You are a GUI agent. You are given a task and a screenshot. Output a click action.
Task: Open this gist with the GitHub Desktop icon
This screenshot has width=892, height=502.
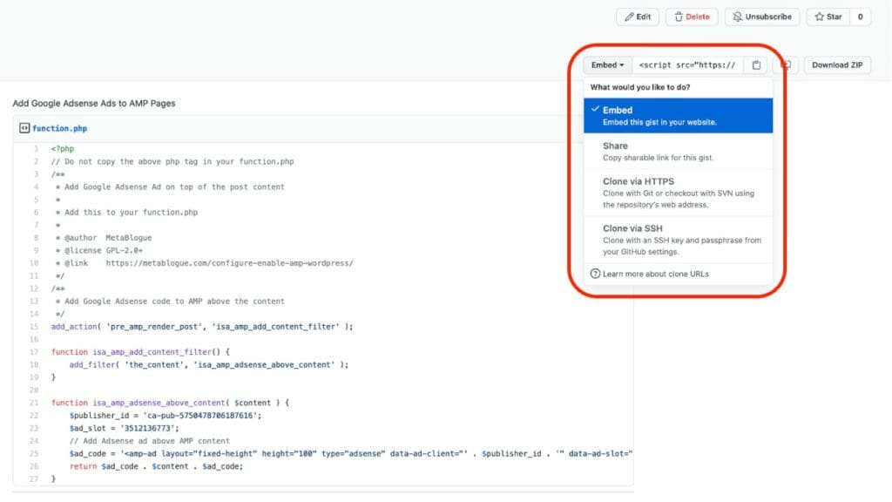[788, 64]
